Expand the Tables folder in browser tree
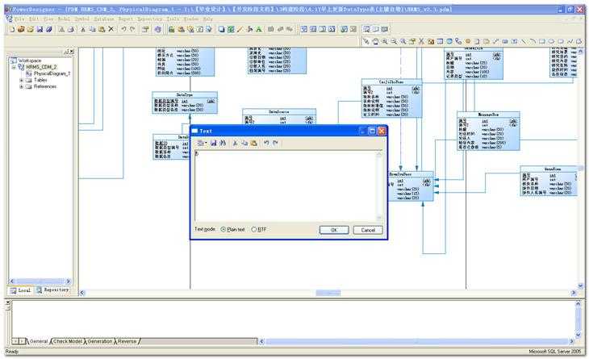The image size is (589, 359). pos(22,80)
